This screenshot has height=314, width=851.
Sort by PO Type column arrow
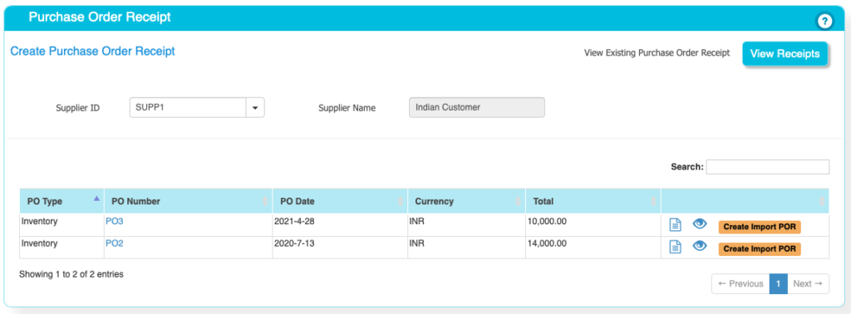click(x=96, y=199)
